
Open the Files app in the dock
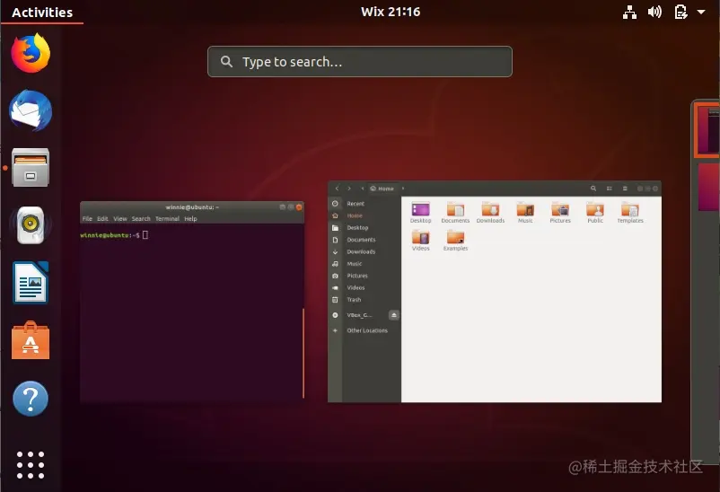[x=31, y=167]
